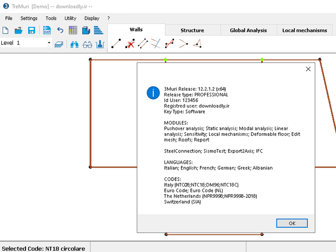Click the Id User: 123456 line

click(181, 100)
